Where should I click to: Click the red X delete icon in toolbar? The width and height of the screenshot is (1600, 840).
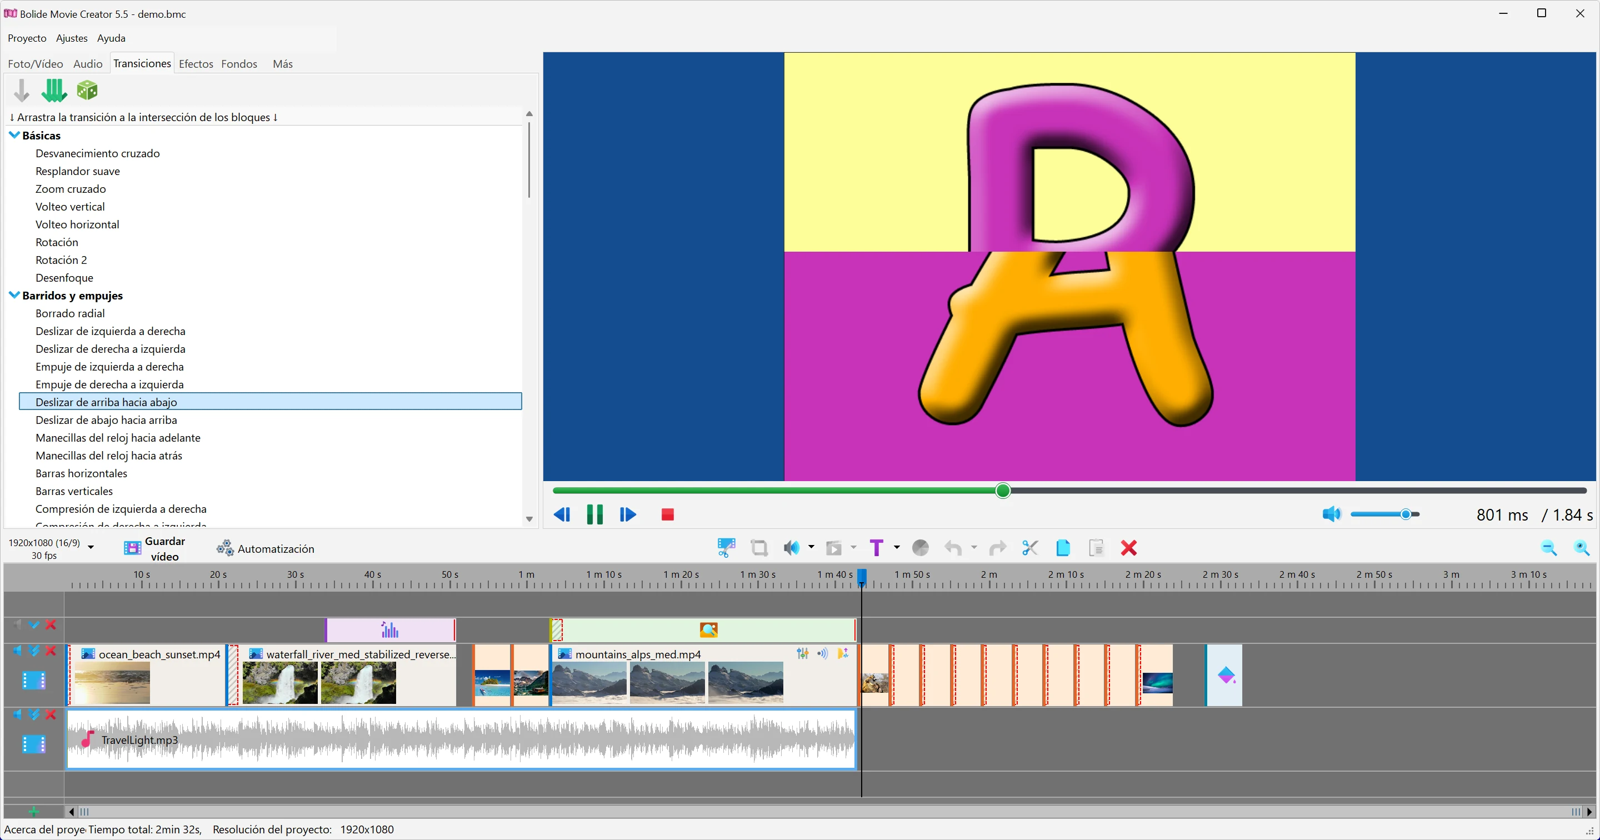pos(1128,547)
